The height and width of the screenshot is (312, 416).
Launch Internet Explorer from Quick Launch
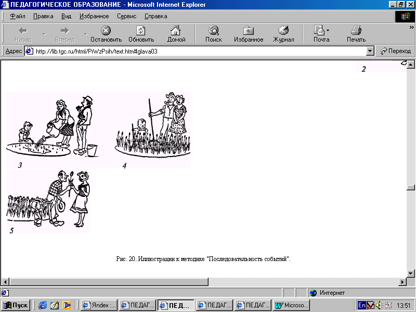[x=43, y=305]
